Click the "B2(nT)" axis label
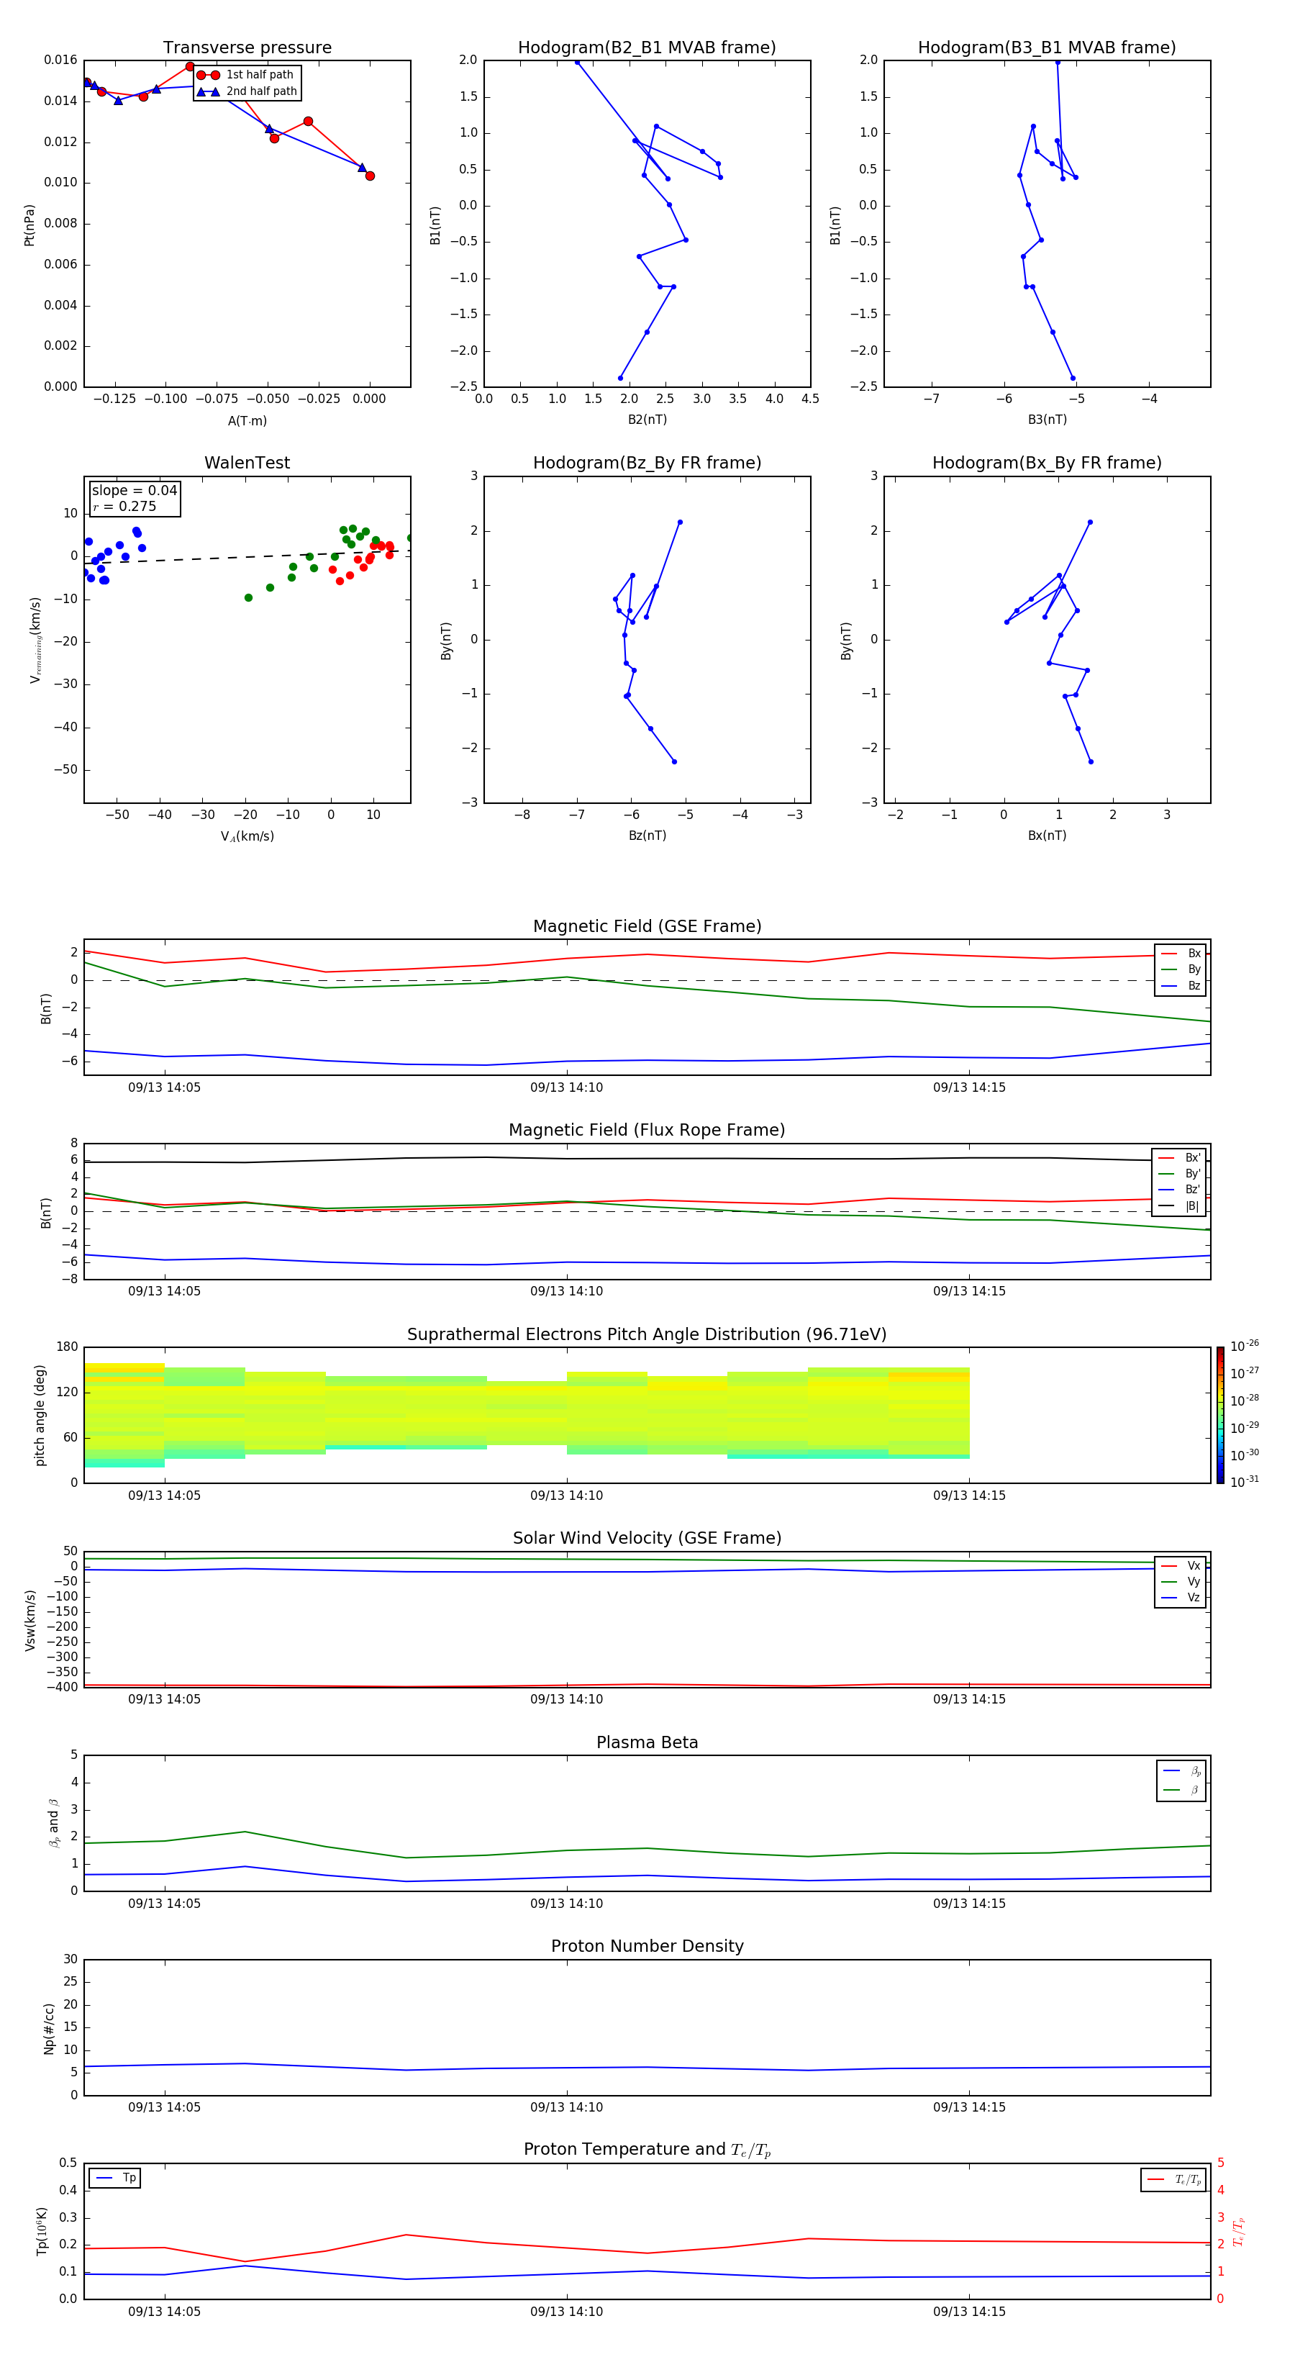The width and height of the screenshot is (1295, 2375). 647,420
